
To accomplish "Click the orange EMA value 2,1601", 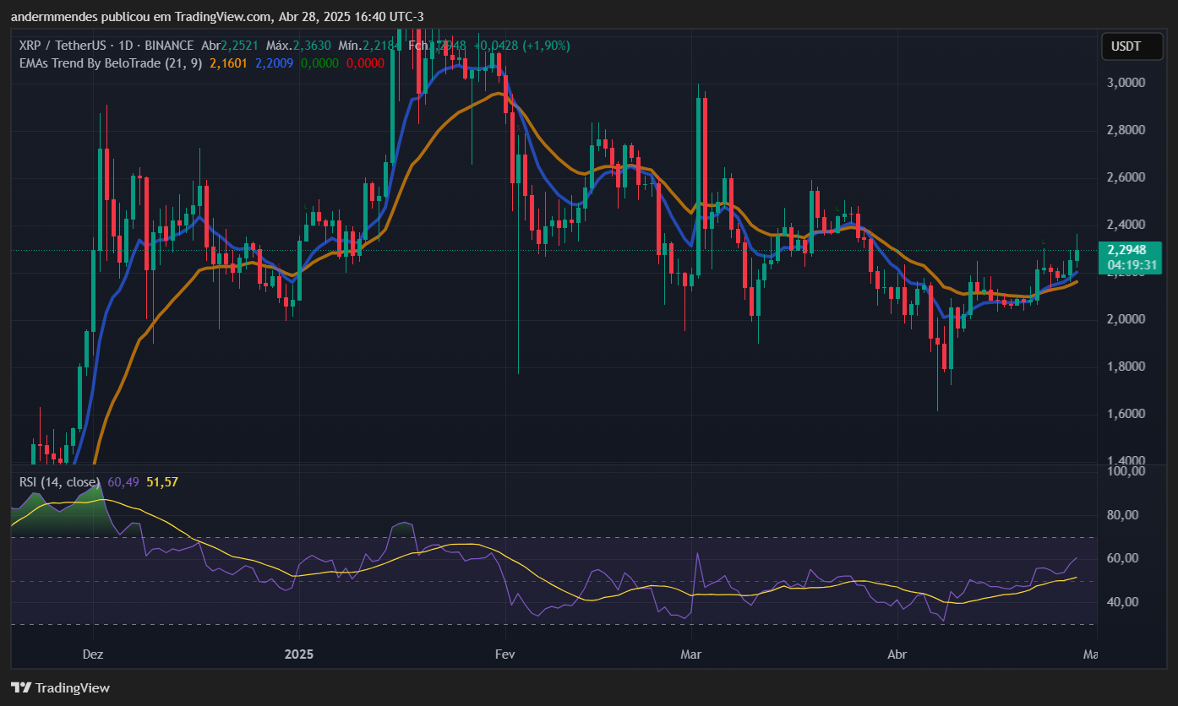I will 228,63.
